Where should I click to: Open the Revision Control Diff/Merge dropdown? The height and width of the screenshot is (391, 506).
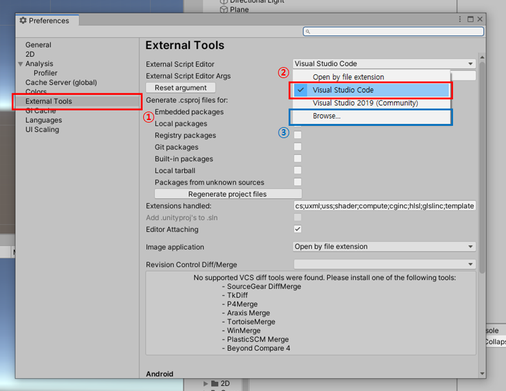tap(384, 265)
